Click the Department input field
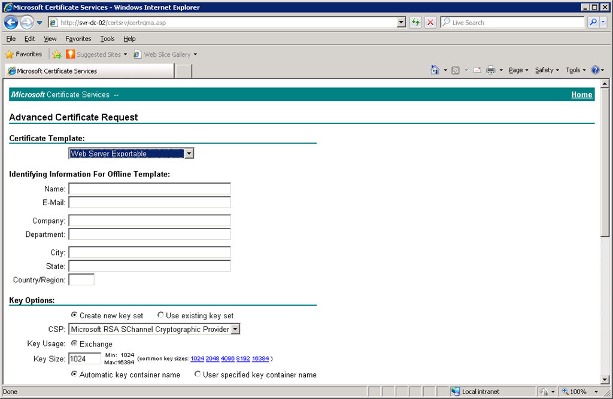This screenshot has width=613, height=399. (x=150, y=234)
